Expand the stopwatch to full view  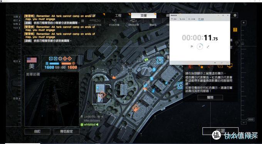tap(208, 47)
